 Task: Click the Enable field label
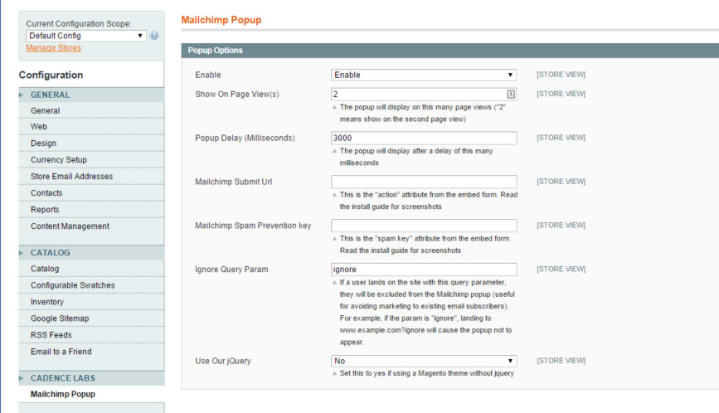207,75
